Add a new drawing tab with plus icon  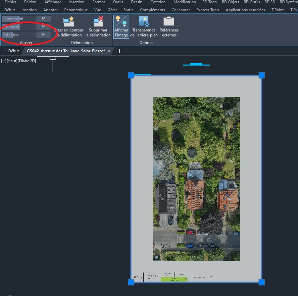120,51
